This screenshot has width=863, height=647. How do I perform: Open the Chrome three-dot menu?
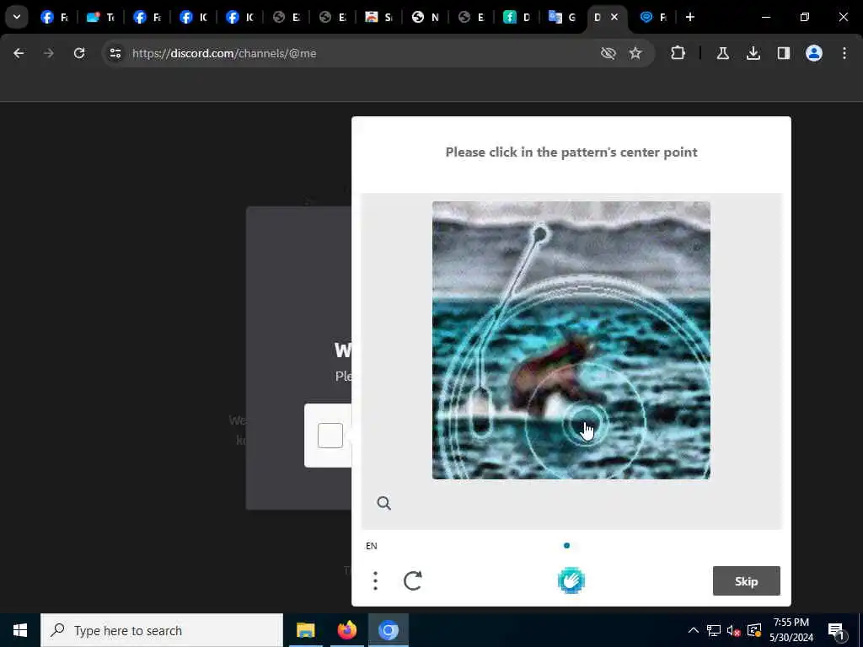pyautogui.click(x=844, y=53)
